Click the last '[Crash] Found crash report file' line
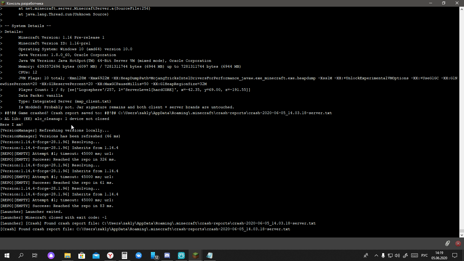 click(x=145, y=229)
